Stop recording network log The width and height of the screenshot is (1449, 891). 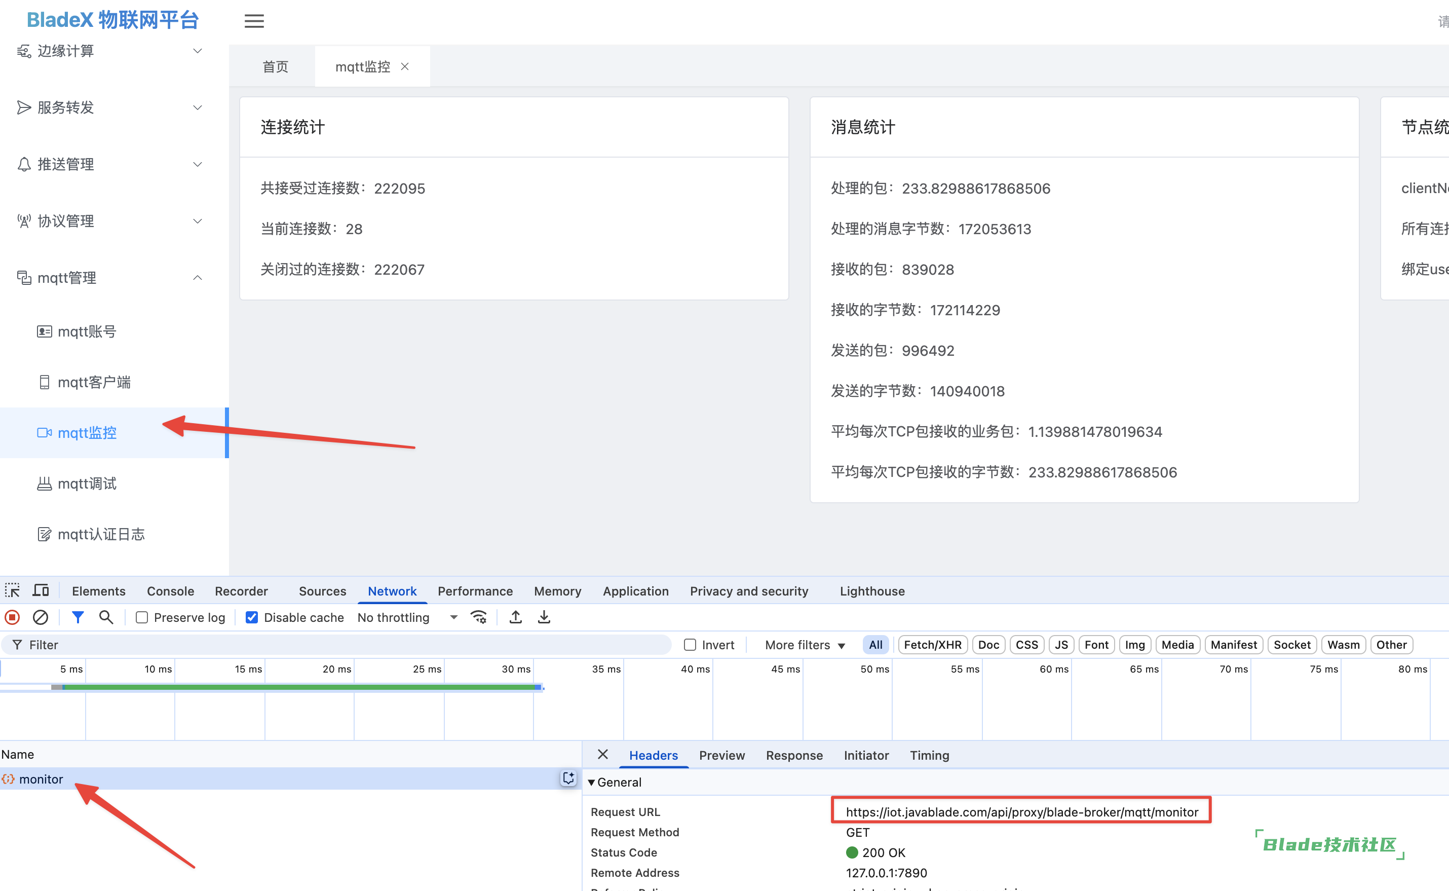pyautogui.click(x=12, y=617)
